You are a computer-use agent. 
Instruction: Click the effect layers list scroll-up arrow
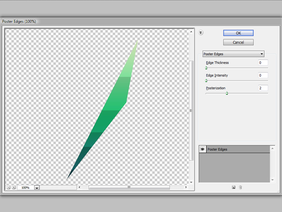click(x=273, y=148)
